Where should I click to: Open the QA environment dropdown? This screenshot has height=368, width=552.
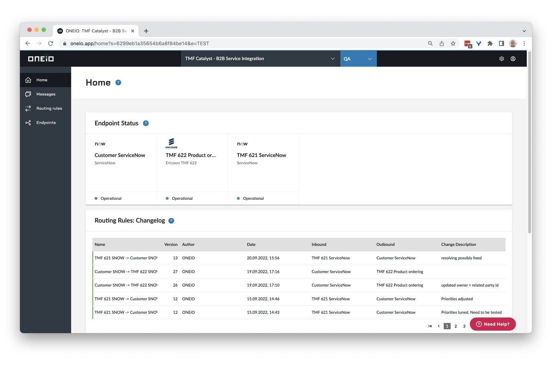point(358,59)
